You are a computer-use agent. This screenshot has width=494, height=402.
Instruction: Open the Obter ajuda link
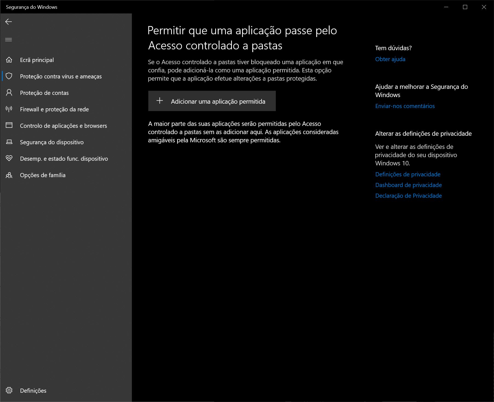(x=390, y=59)
